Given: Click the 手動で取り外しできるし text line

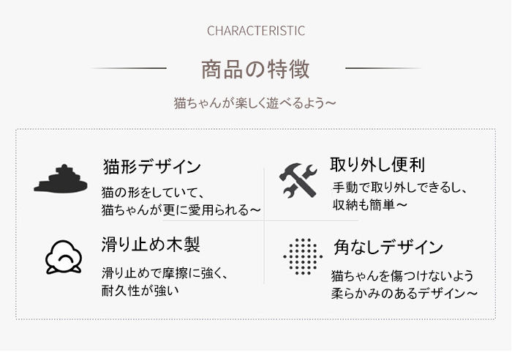Looking at the screenshot, I should pyautogui.click(x=399, y=188).
